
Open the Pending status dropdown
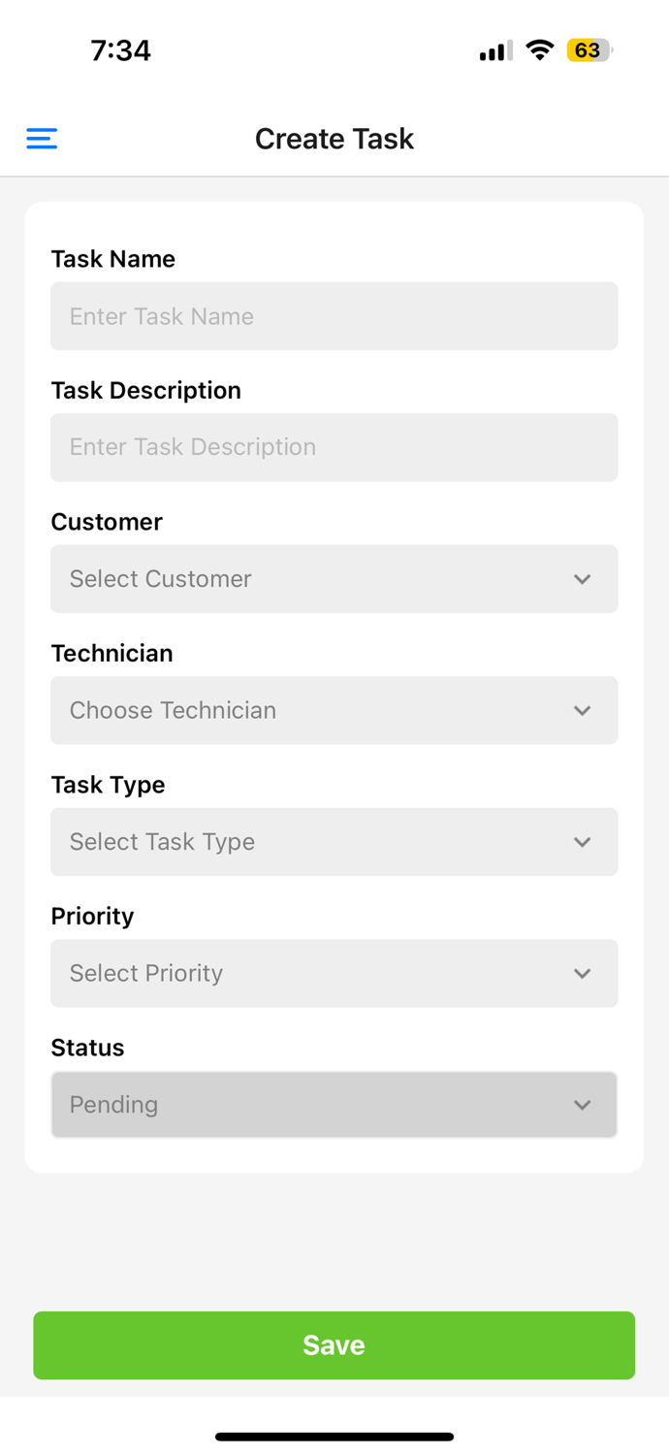coord(310,1105)
